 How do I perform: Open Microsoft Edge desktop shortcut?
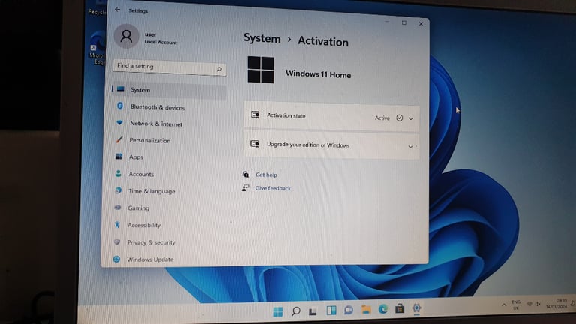(x=97, y=49)
